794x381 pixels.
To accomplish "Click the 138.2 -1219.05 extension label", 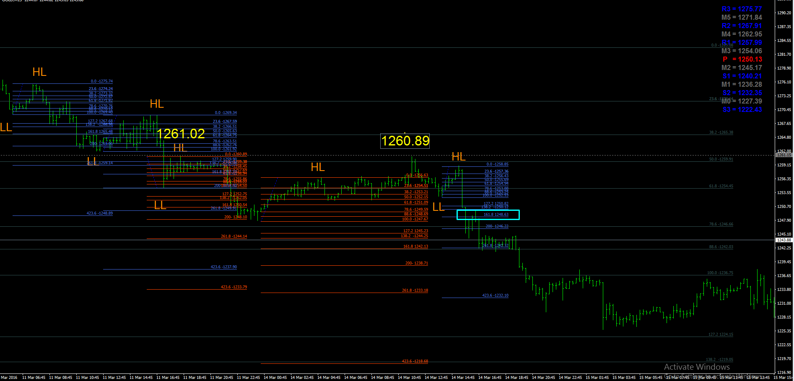I will [720, 360].
